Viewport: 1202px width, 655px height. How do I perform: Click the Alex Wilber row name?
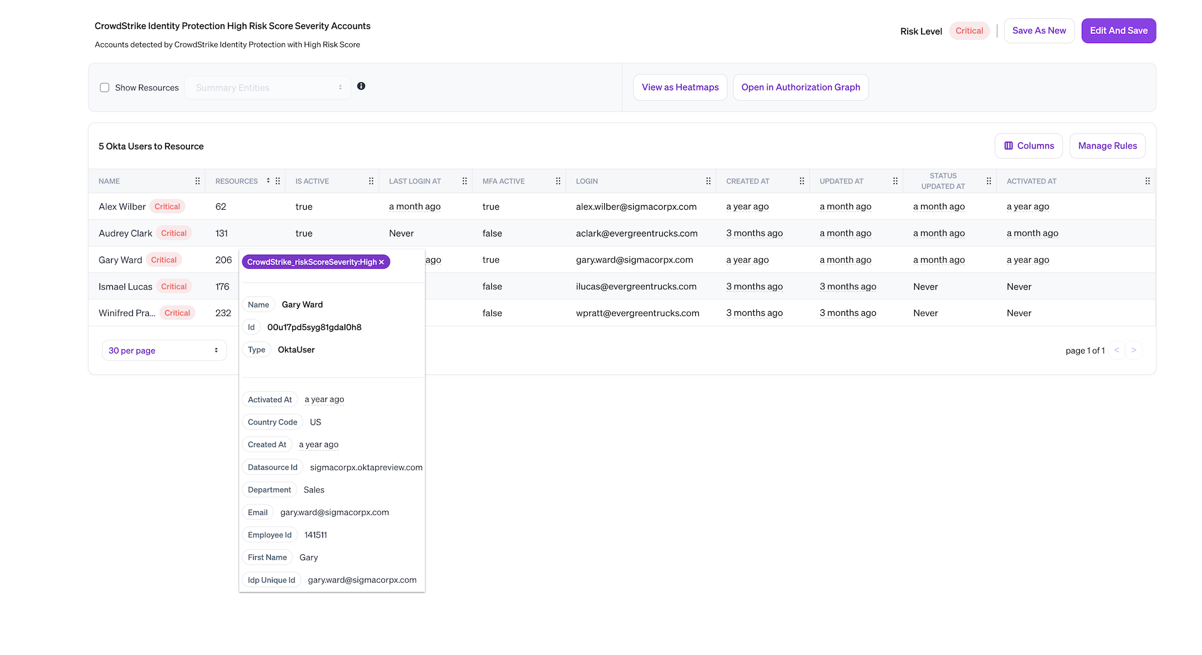[122, 207]
